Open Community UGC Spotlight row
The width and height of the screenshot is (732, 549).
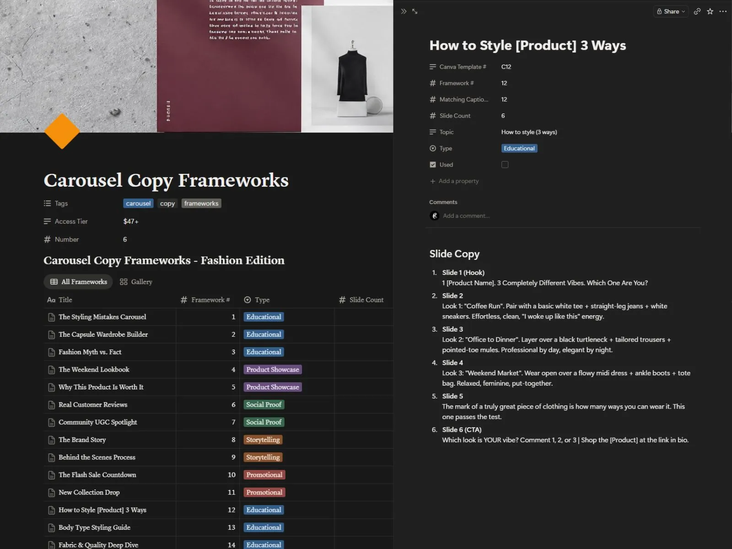tap(98, 422)
